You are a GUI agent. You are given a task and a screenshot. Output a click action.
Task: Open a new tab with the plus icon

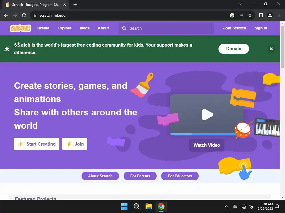(75, 5)
